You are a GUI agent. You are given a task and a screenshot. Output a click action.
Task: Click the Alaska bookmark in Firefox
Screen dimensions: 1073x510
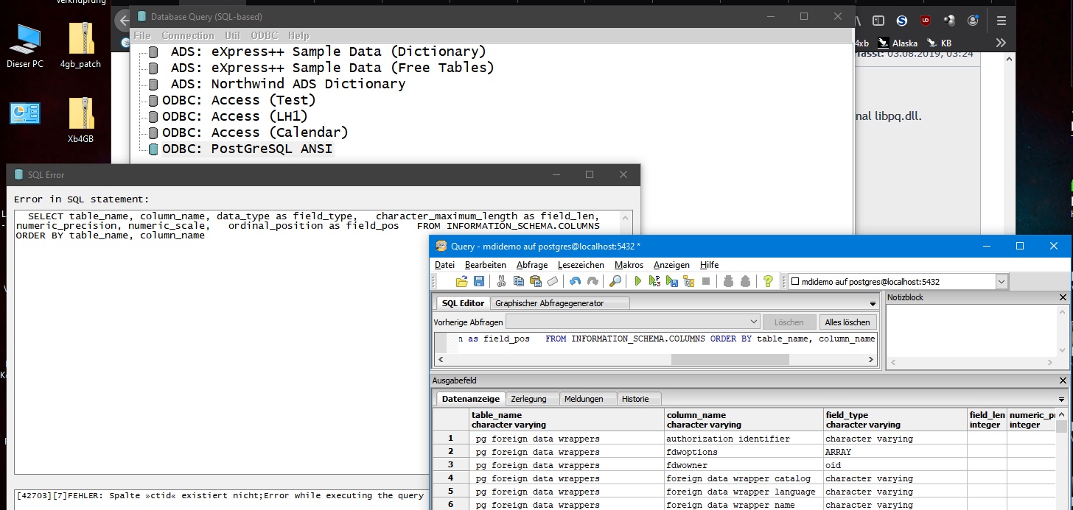[x=898, y=43]
